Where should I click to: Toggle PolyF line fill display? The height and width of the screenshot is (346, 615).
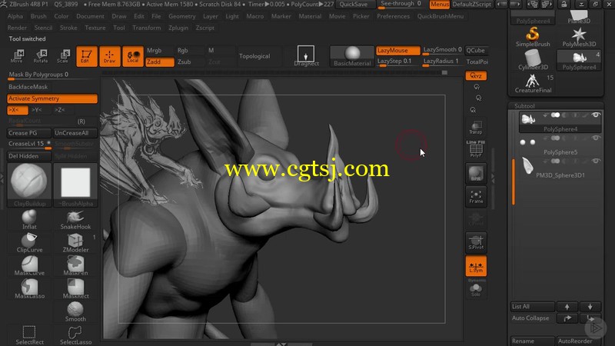click(x=476, y=149)
